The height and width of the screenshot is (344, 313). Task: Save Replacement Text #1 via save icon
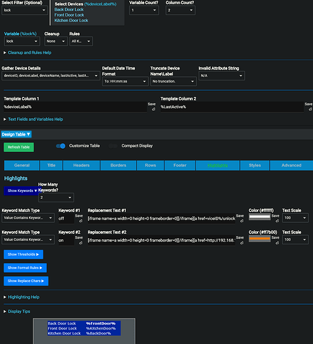(x=241, y=221)
